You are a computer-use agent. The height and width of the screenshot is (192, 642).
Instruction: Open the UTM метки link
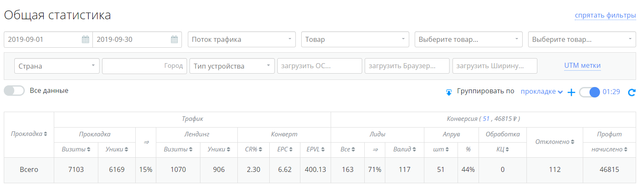click(x=582, y=65)
